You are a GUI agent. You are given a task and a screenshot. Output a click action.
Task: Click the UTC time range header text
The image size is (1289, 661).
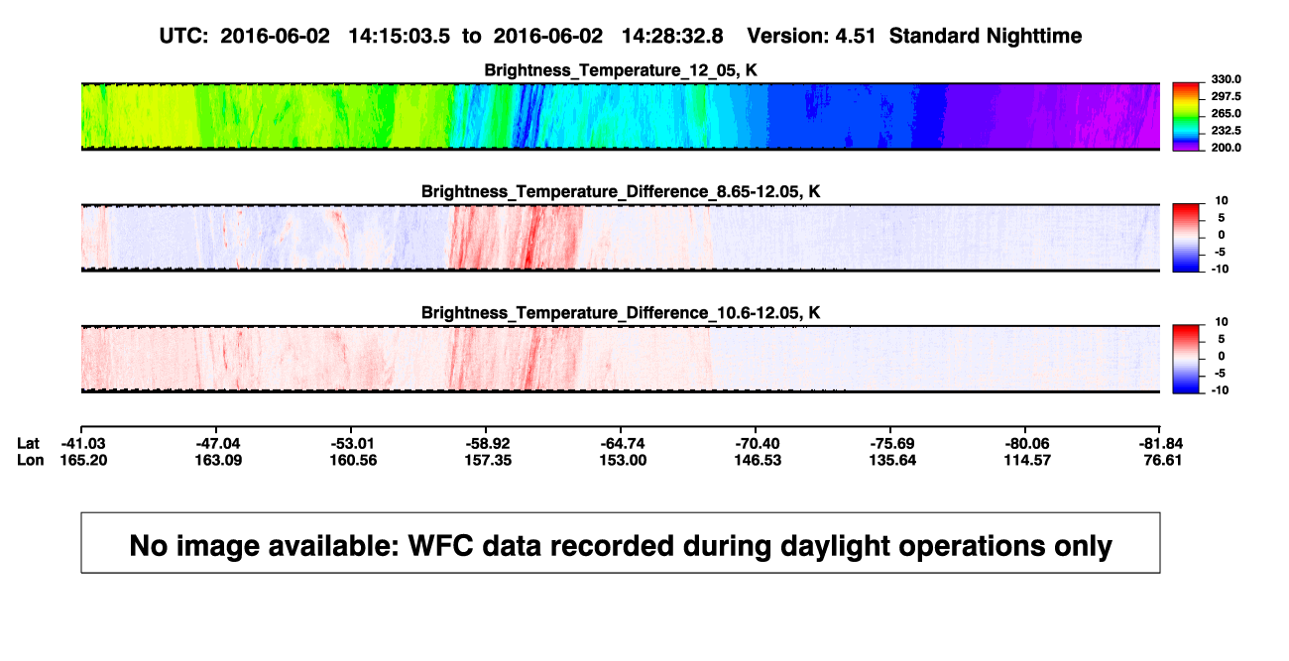click(440, 36)
